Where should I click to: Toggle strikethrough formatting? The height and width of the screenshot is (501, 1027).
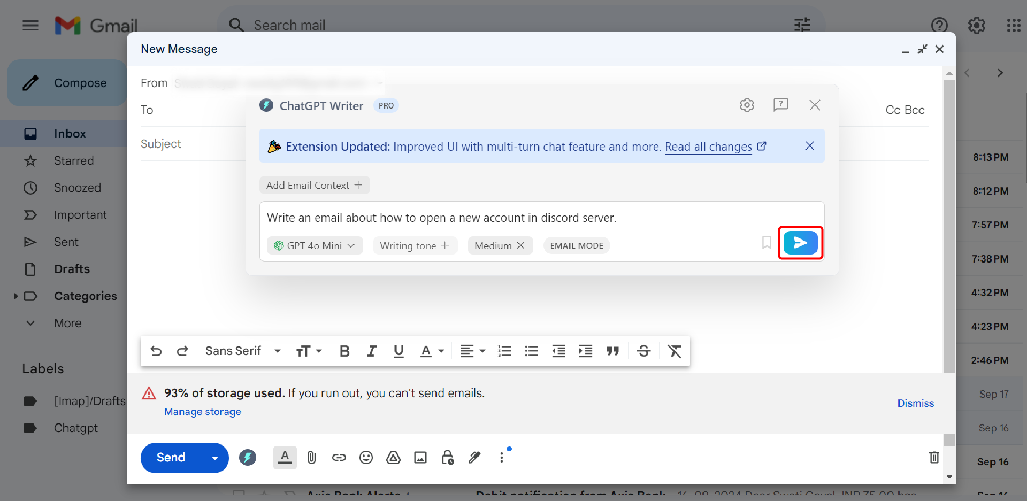(643, 351)
